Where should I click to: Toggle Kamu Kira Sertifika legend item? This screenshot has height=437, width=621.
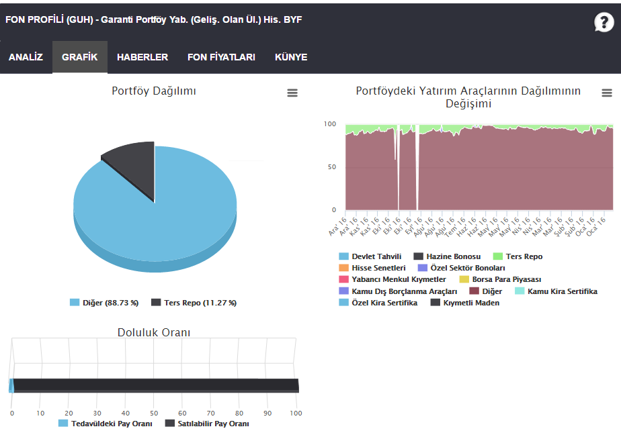click(556, 291)
